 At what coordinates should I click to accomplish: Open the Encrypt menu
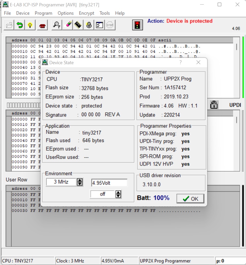point(87,13)
